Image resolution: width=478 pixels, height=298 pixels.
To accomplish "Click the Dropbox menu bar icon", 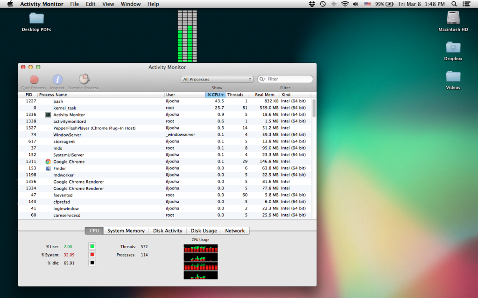I will click(x=311, y=4).
